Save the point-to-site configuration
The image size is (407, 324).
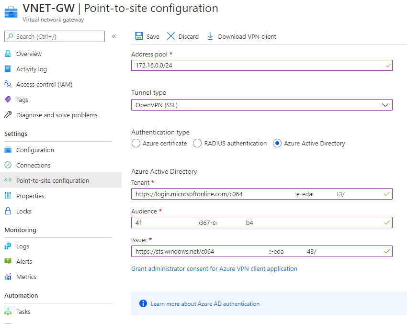click(147, 36)
